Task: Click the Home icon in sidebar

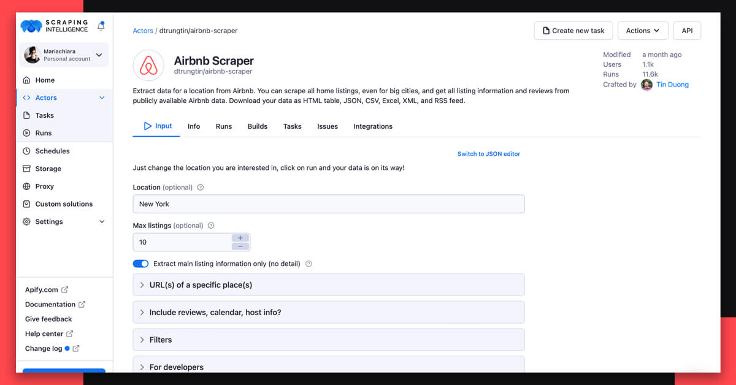Action: coord(26,80)
